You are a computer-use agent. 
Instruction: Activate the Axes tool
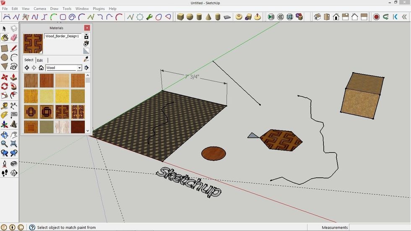pos(5,124)
